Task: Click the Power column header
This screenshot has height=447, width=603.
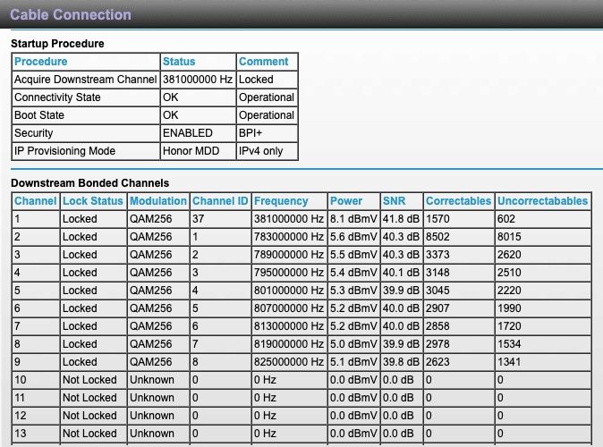Action: [x=346, y=201]
